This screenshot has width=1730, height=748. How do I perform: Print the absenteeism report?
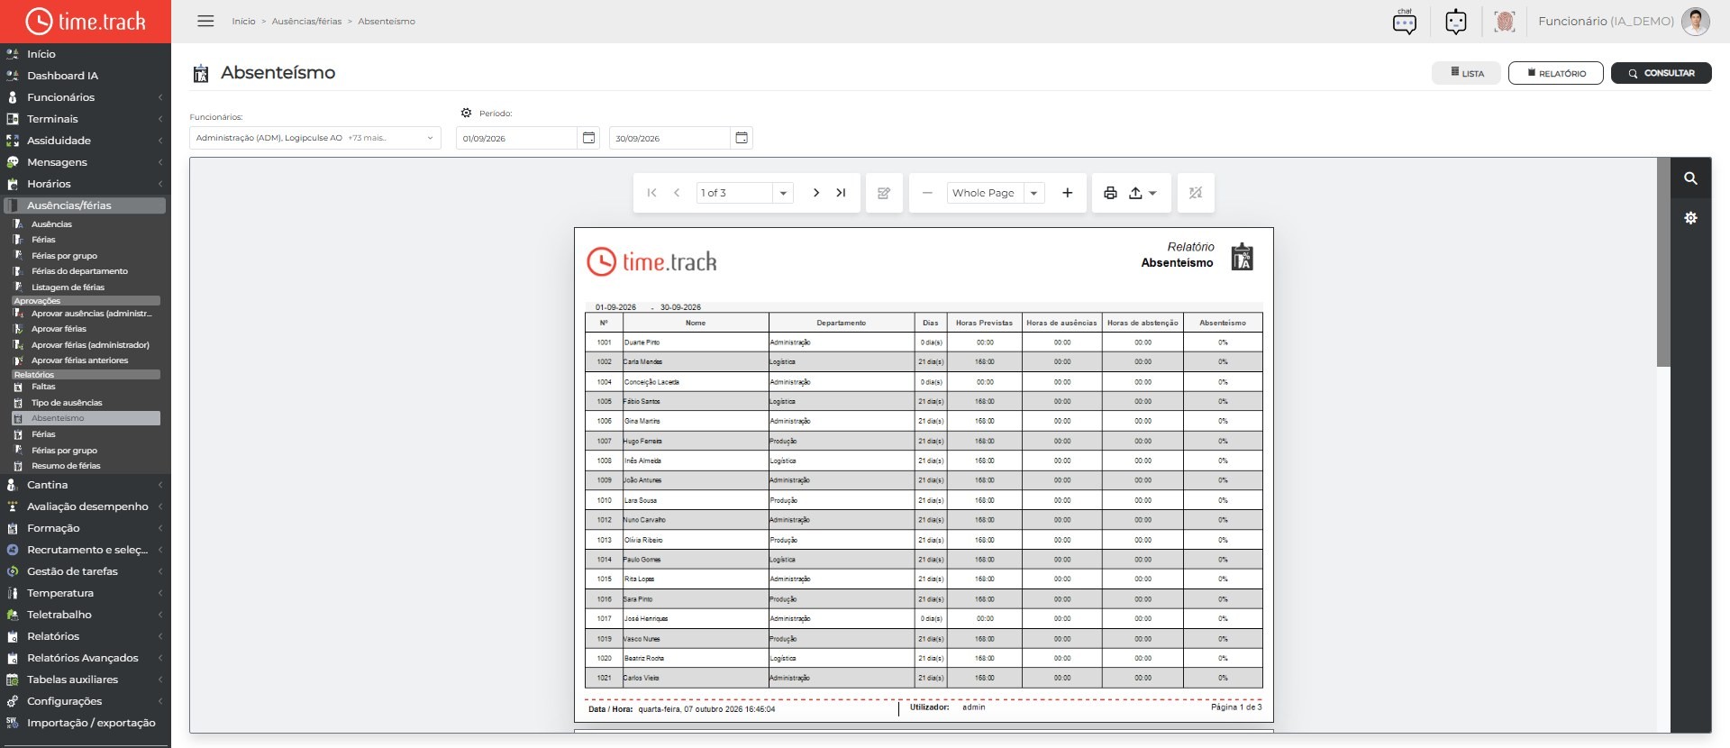[1110, 193]
